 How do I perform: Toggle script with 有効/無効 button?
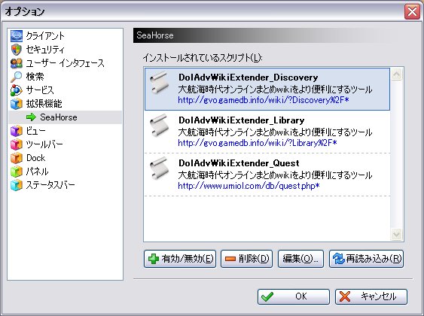tap(180, 259)
